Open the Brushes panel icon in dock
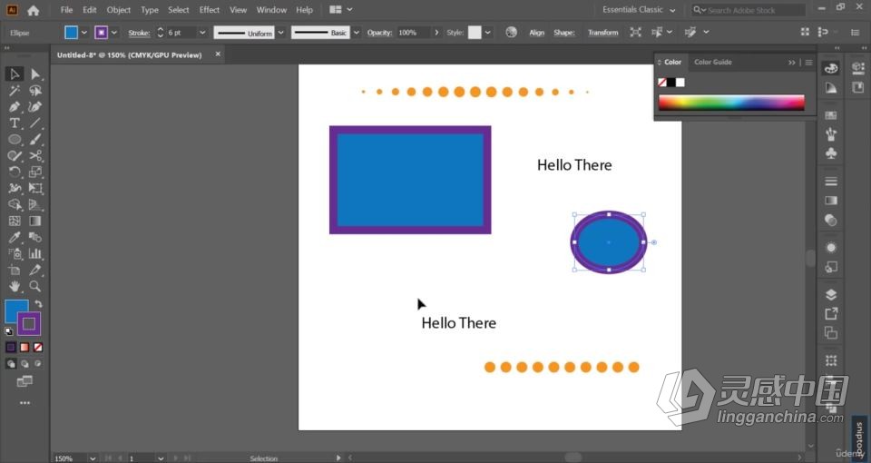871x463 pixels. click(x=831, y=134)
